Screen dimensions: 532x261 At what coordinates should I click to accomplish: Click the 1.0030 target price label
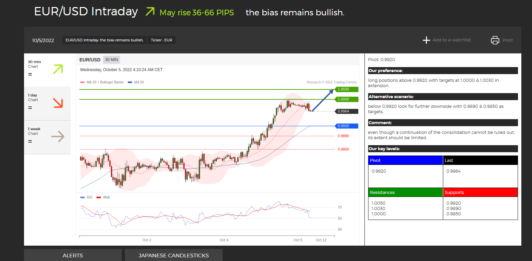(x=346, y=89)
